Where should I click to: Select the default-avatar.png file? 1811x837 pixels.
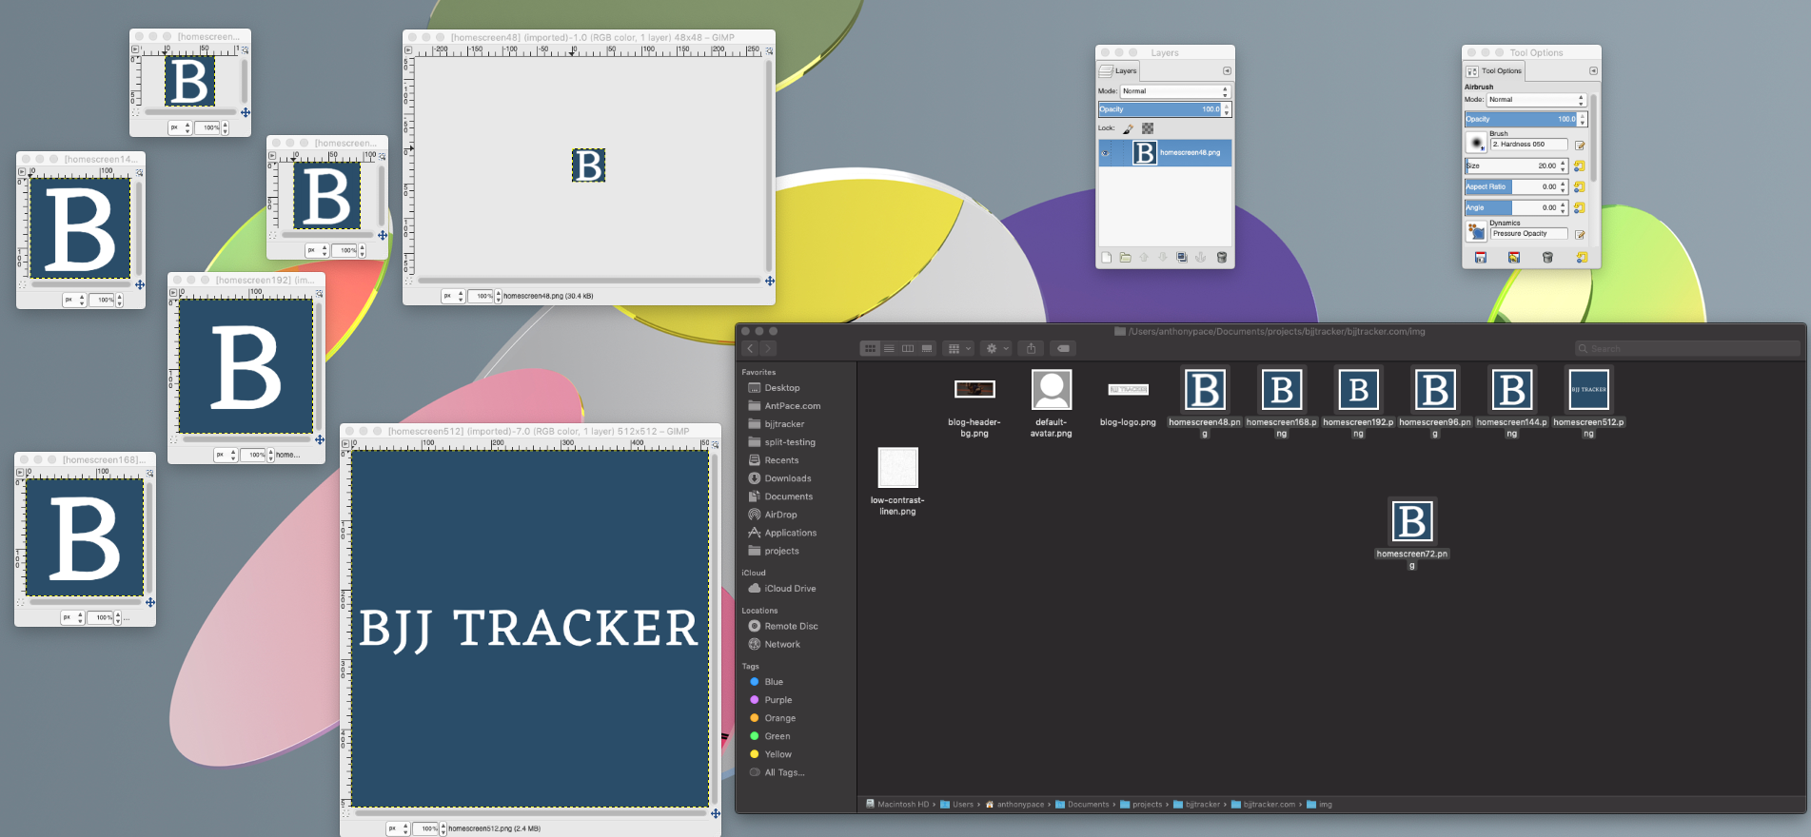[1051, 389]
